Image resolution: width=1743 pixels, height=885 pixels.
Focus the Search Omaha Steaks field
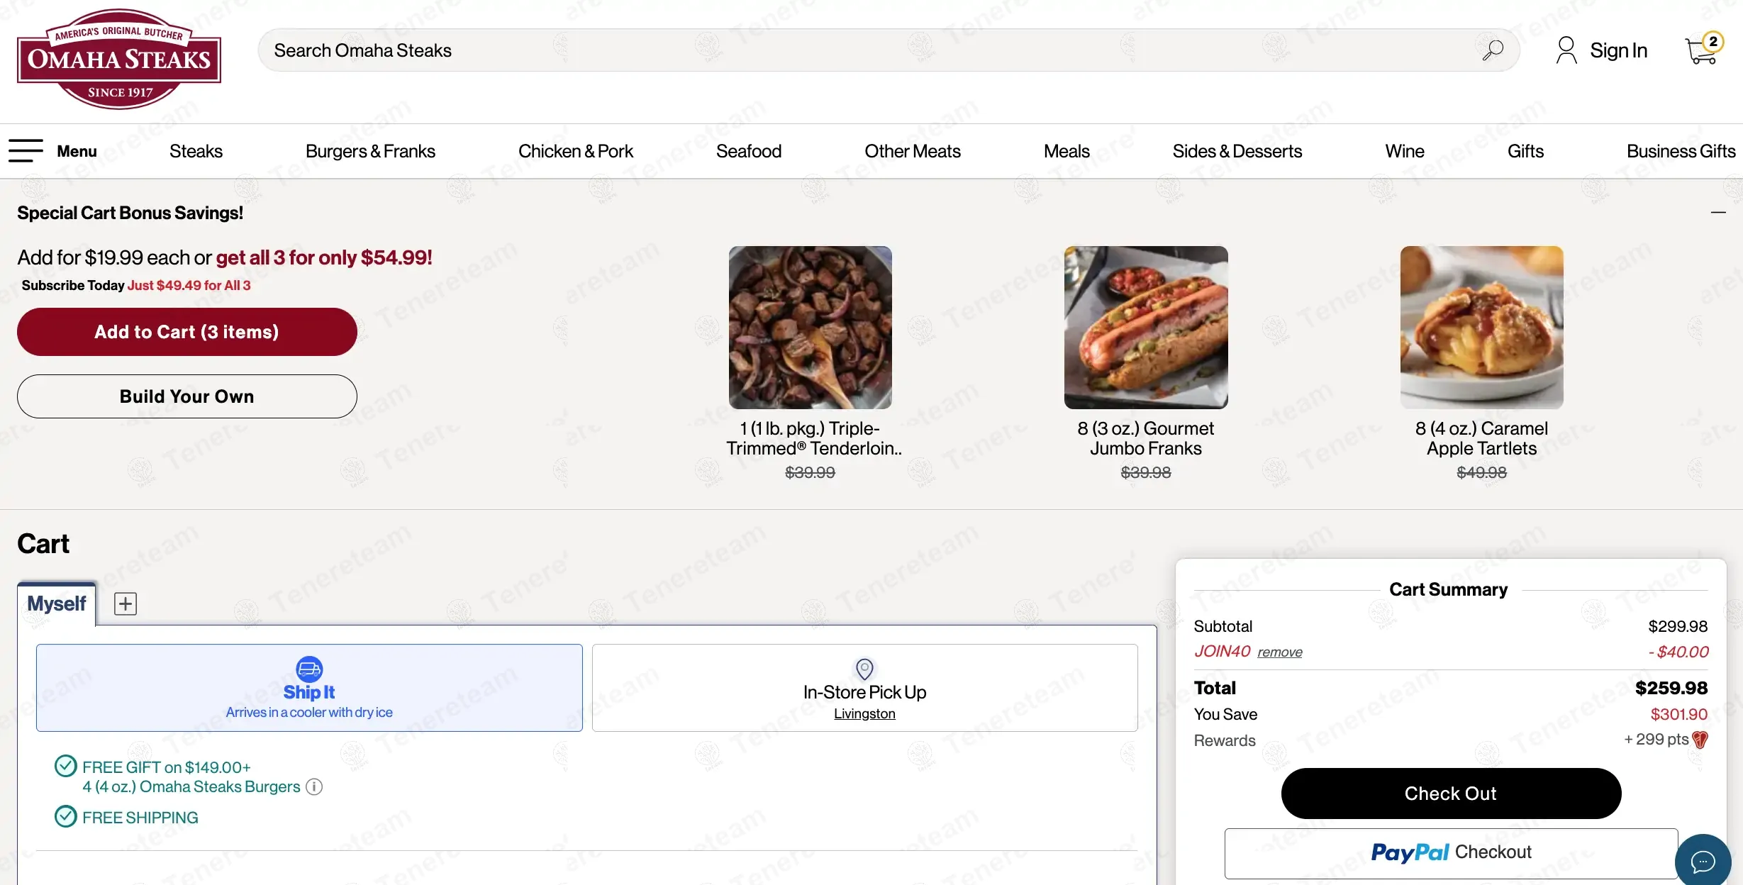coord(851,50)
